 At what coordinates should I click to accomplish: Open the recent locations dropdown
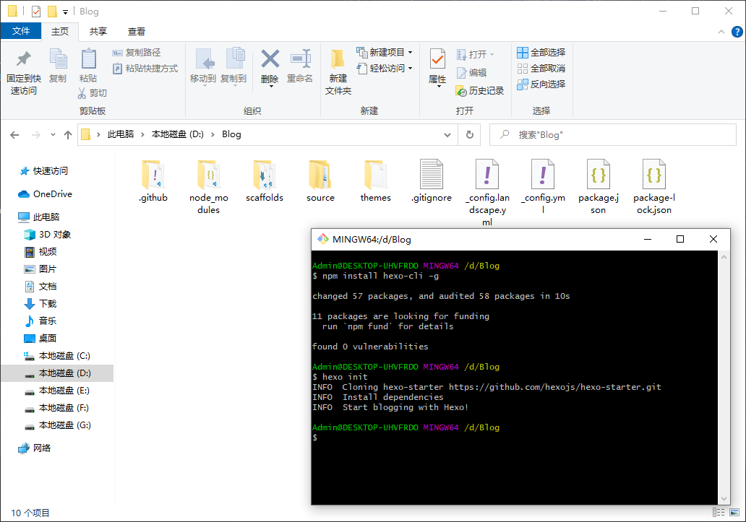point(53,135)
